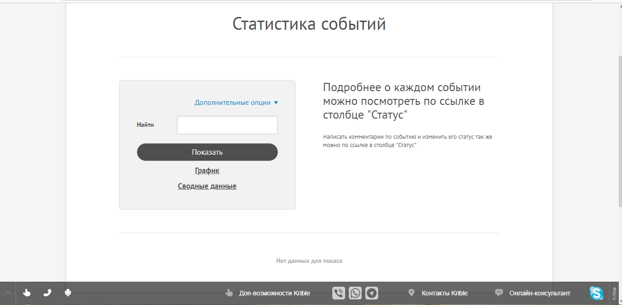Viewport: 622px width, 305px height.
Task: Start Онлайн-консультант chat
Action: pyautogui.click(x=539, y=293)
